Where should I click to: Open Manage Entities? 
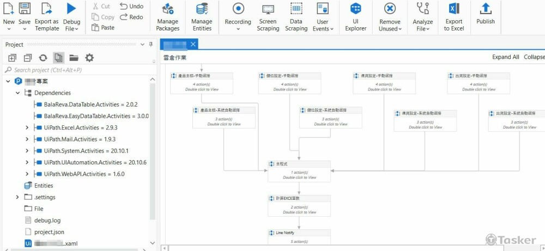click(202, 17)
